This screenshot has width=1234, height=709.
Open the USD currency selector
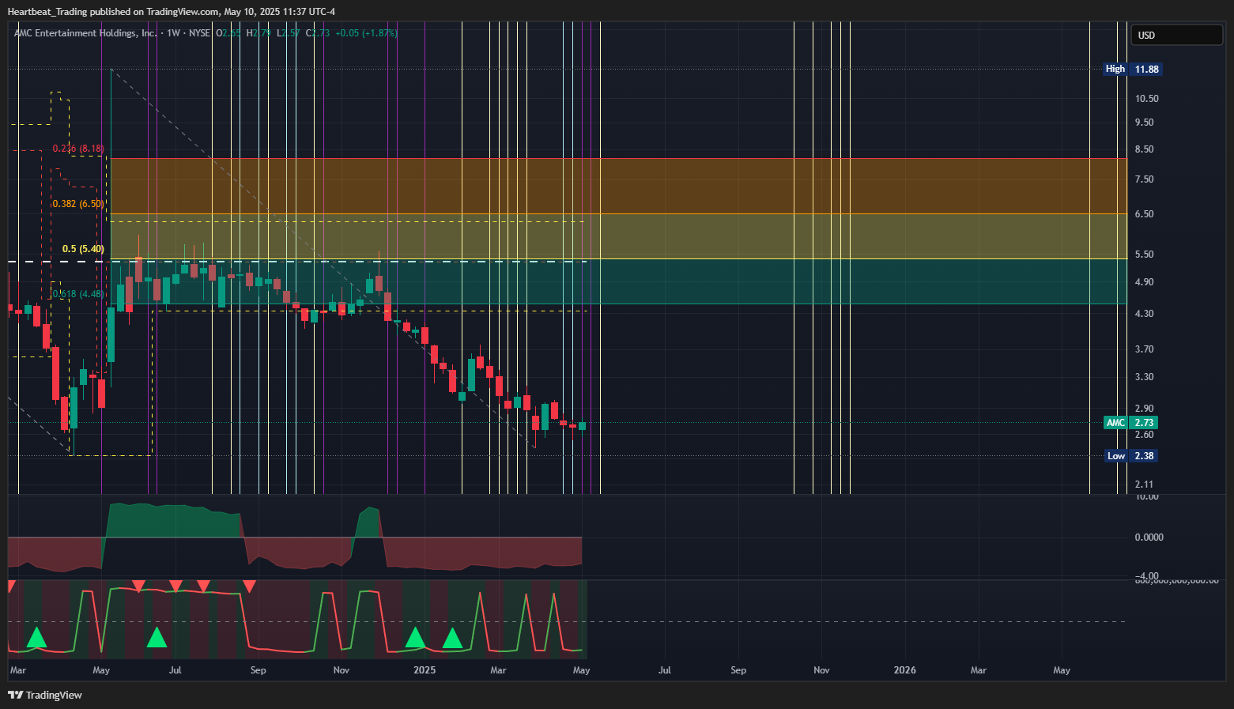click(1177, 35)
